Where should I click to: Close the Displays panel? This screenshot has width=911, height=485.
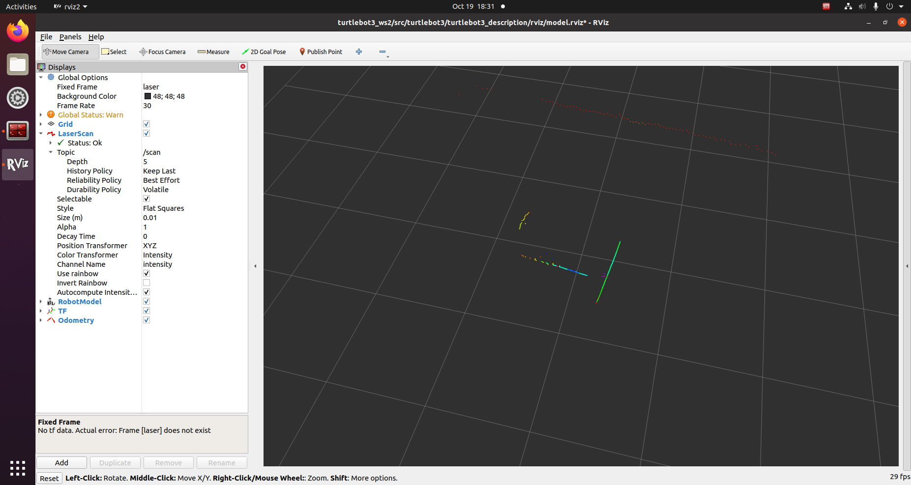click(x=243, y=66)
